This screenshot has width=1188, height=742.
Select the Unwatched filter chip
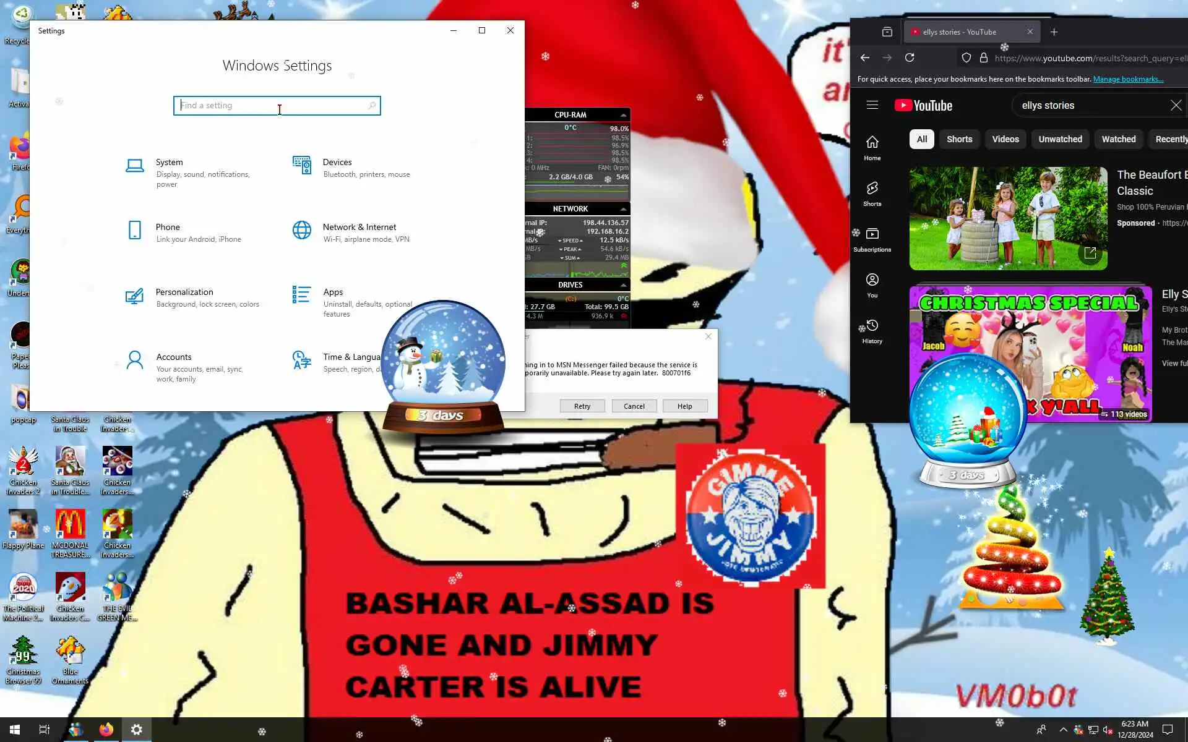1060,139
